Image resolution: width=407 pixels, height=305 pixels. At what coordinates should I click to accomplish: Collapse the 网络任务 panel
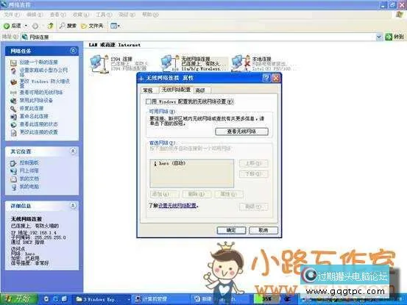click(73, 51)
